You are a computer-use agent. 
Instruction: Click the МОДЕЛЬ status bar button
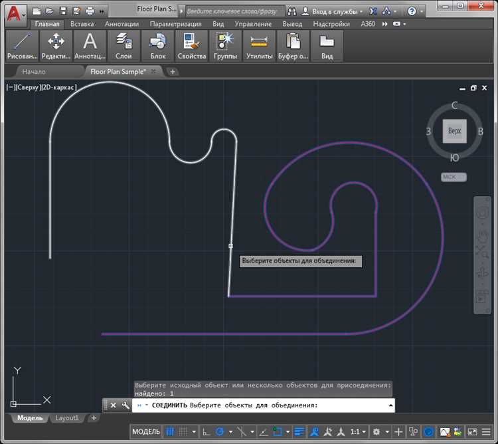pos(146,432)
